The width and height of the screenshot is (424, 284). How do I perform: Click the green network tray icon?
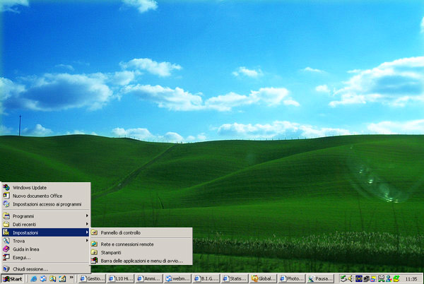coord(381,278)
